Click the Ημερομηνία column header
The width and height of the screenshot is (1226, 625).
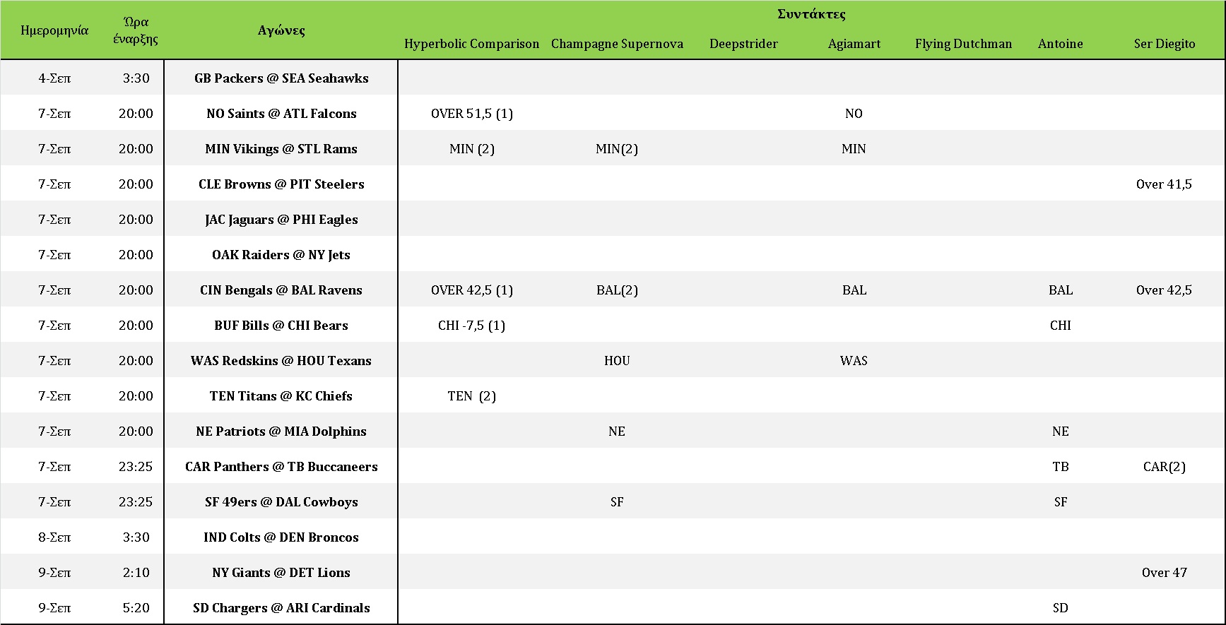click(54, 30)
